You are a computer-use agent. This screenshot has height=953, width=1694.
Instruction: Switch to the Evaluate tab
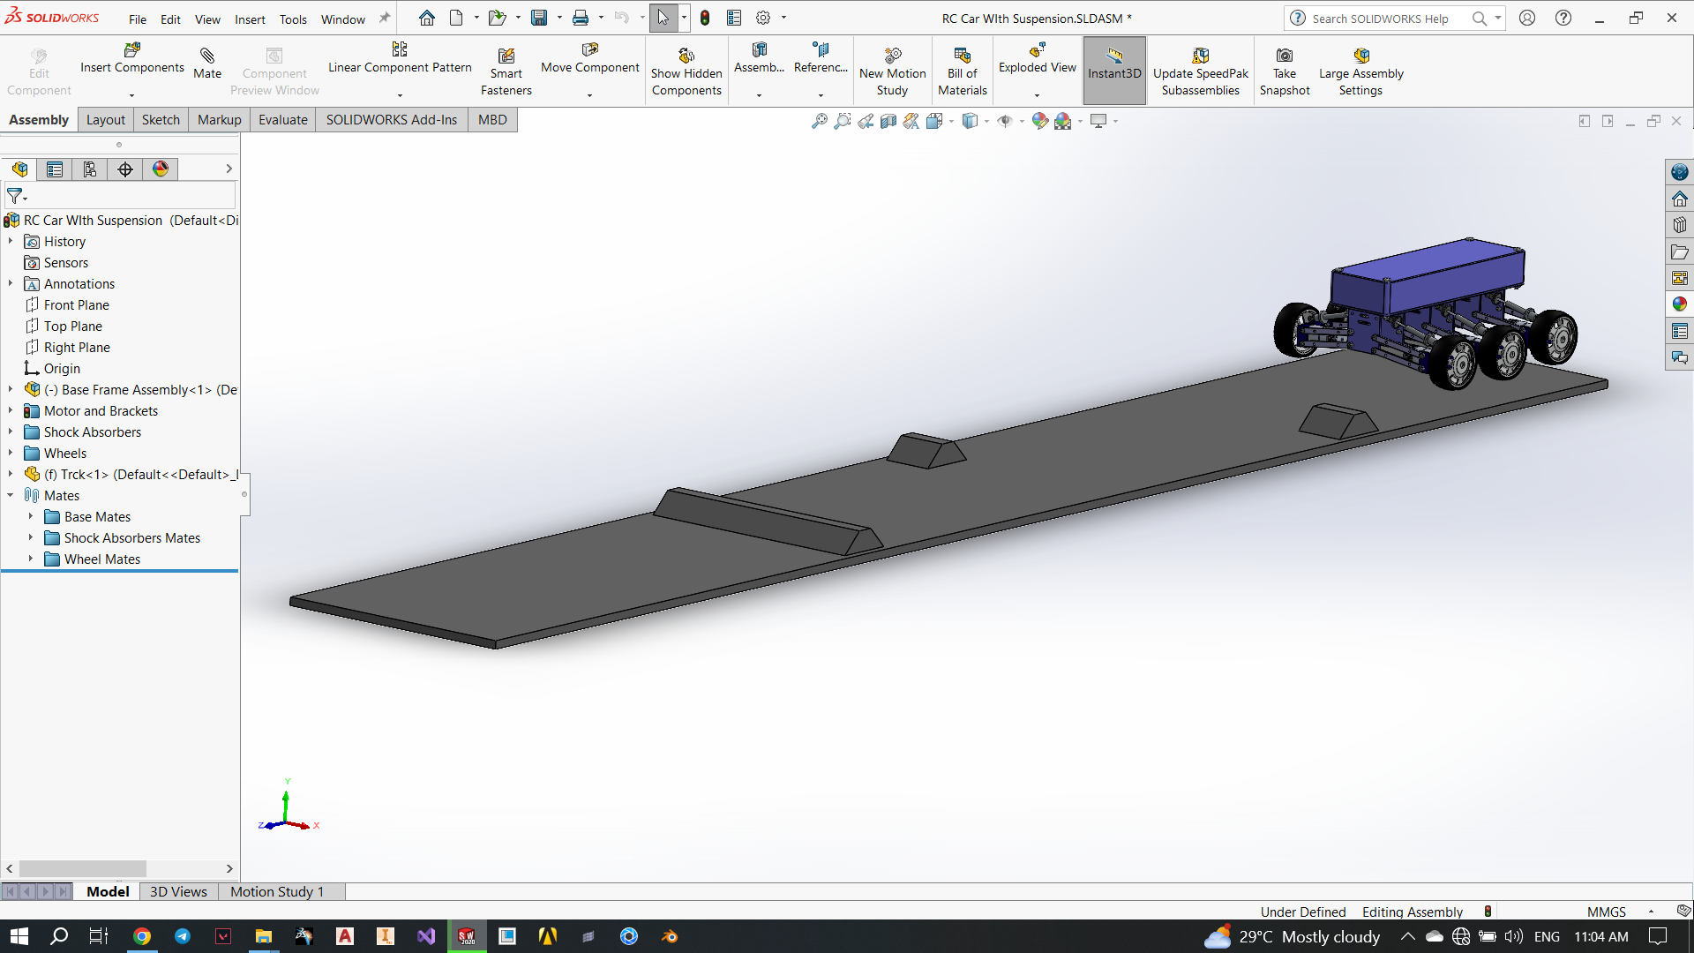tap(282, 120)
